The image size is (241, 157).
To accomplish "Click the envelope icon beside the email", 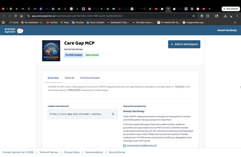I will tap(124, 145).
